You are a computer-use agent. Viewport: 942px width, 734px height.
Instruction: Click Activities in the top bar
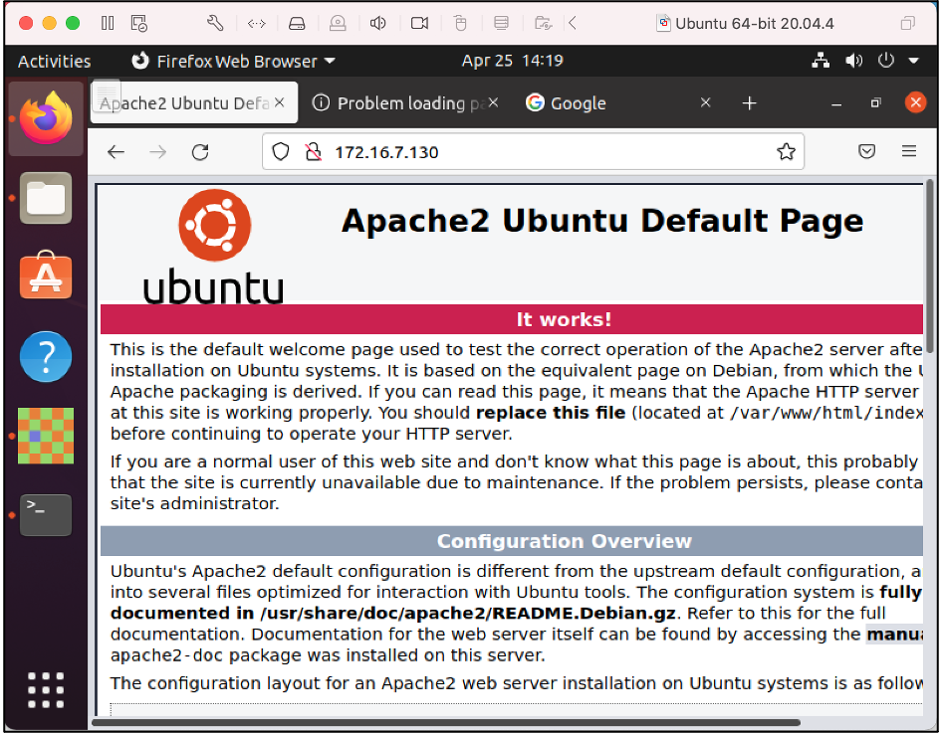54,61
